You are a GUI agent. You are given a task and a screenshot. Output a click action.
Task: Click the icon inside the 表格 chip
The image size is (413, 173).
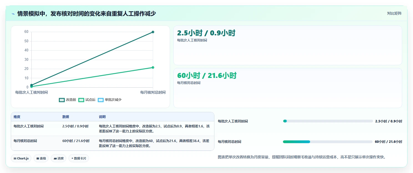click(x=38, y=159)
